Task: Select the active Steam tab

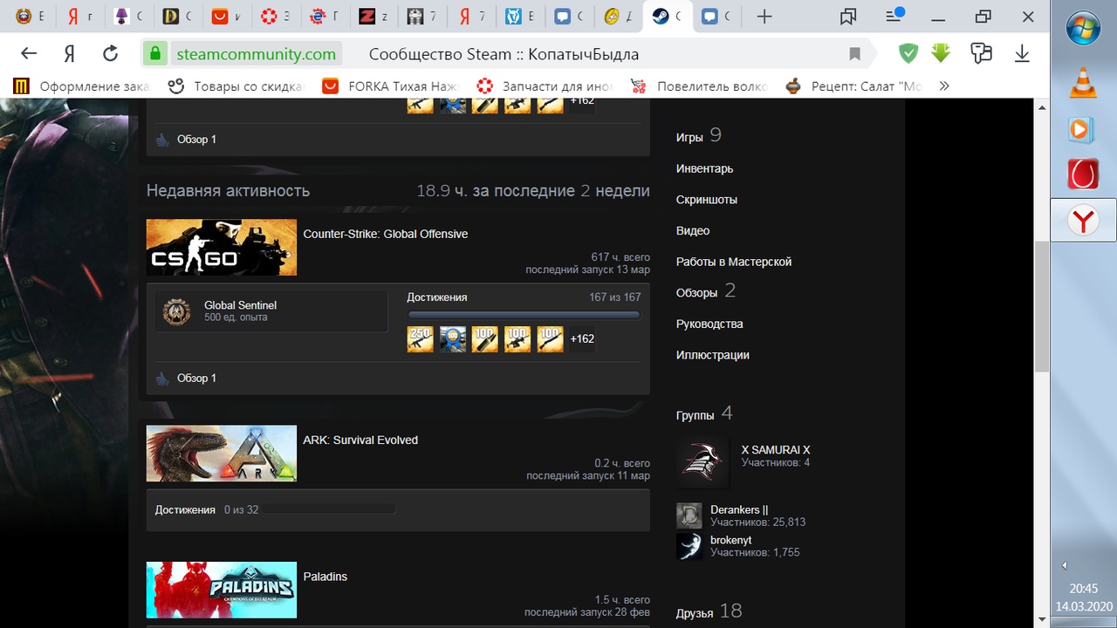Action: pos(667,17)
